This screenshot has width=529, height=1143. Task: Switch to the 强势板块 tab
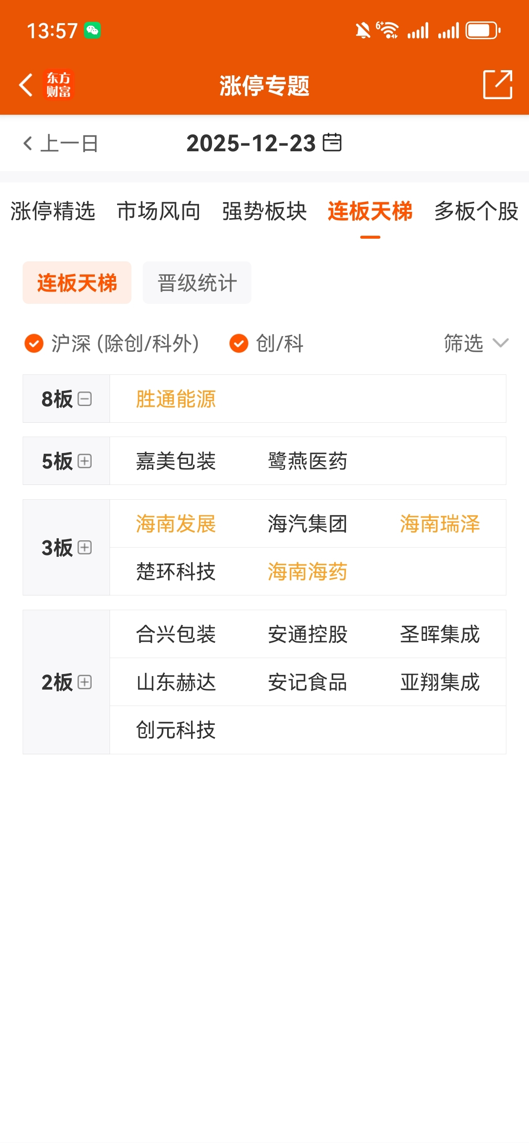point(264,211)
